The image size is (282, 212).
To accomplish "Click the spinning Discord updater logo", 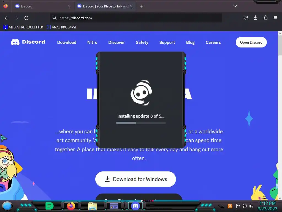I will [141, 93].
